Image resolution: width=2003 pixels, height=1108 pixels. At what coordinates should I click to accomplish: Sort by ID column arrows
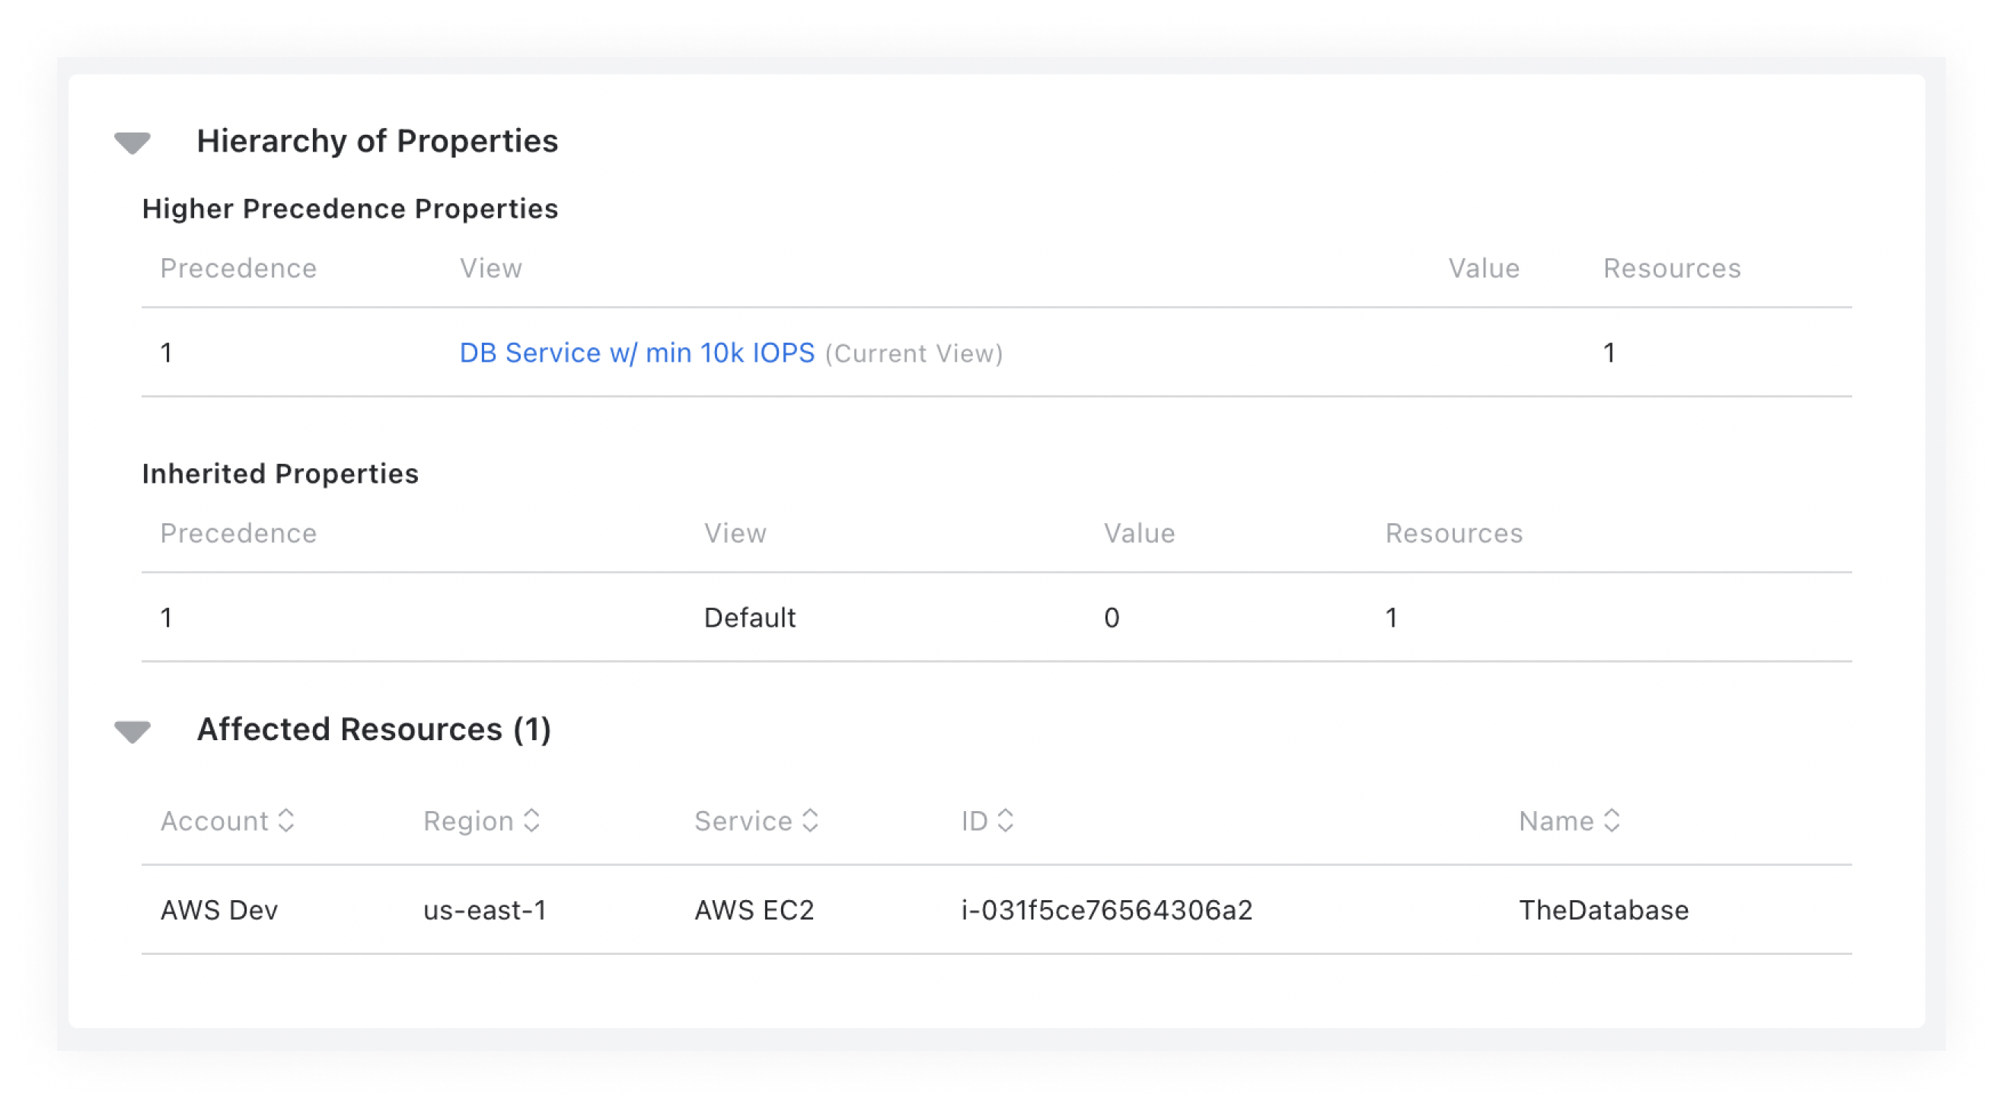(x=1006, y=820)
